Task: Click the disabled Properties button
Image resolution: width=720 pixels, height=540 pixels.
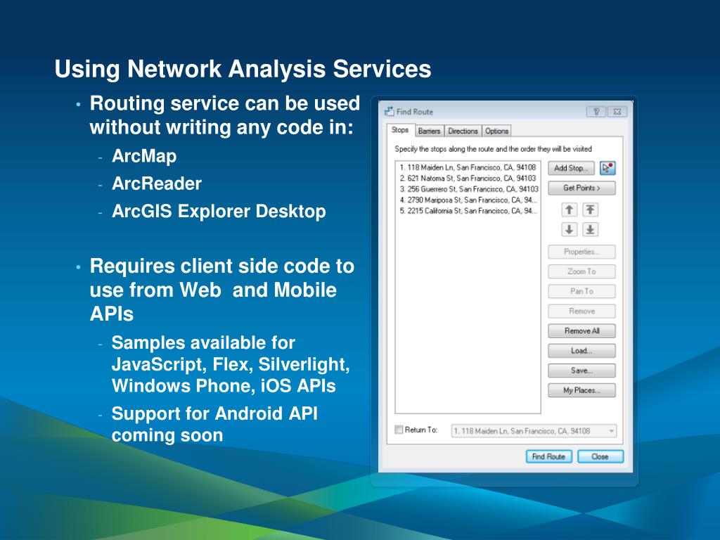Action: point(581,252)
